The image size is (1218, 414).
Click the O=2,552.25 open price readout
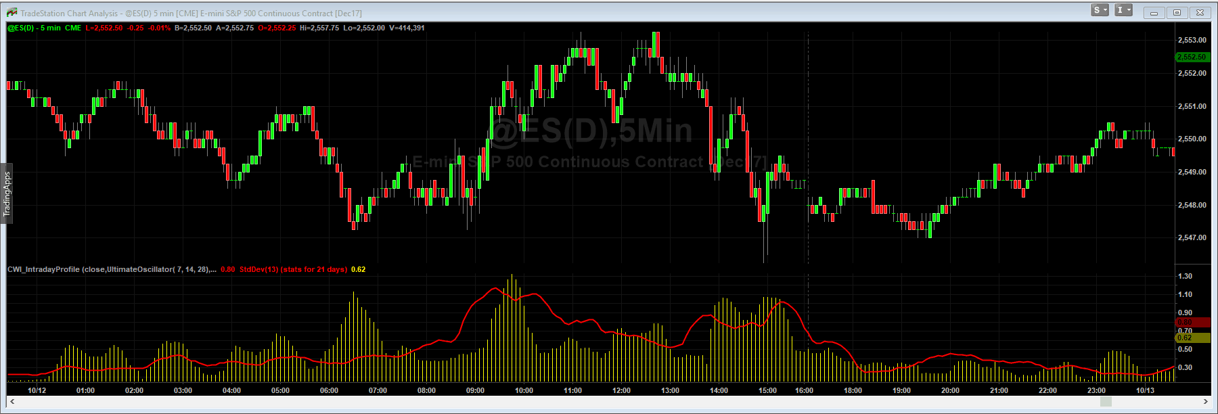pyautogui.click(x=277, y=28)
